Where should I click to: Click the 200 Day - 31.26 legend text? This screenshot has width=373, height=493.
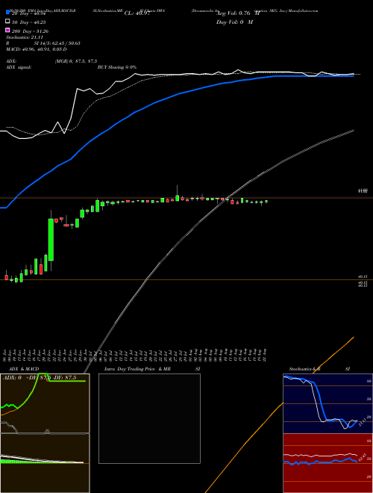30,31
